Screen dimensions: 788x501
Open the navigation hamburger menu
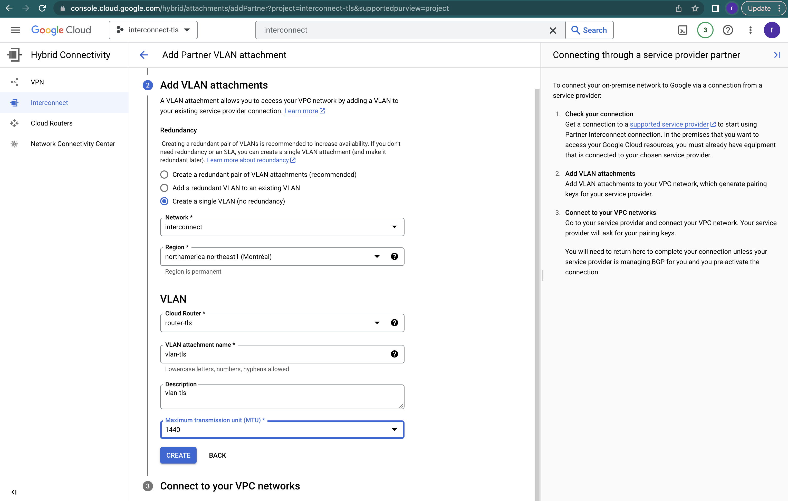(x=15, y=30)
